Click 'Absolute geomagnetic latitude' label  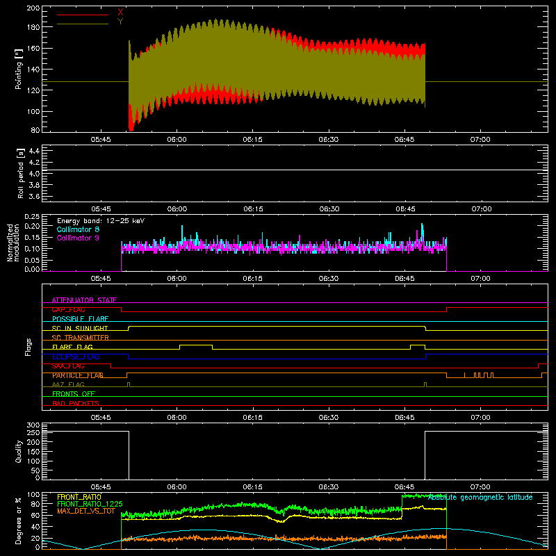480,498
